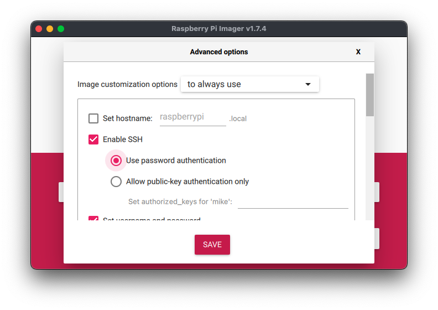Toggle the Set username and password checkbox

(x=93, y=218)
